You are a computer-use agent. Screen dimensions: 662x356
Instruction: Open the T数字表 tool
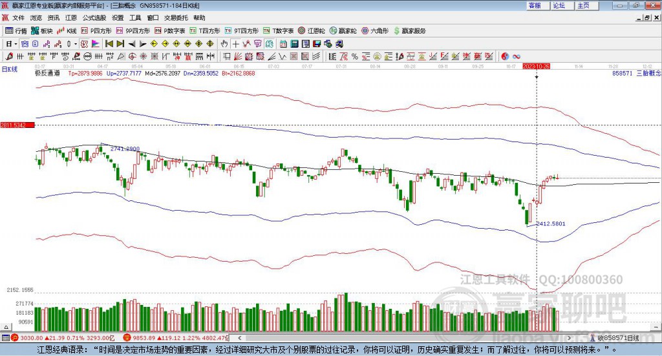click(x=278, y=31)
